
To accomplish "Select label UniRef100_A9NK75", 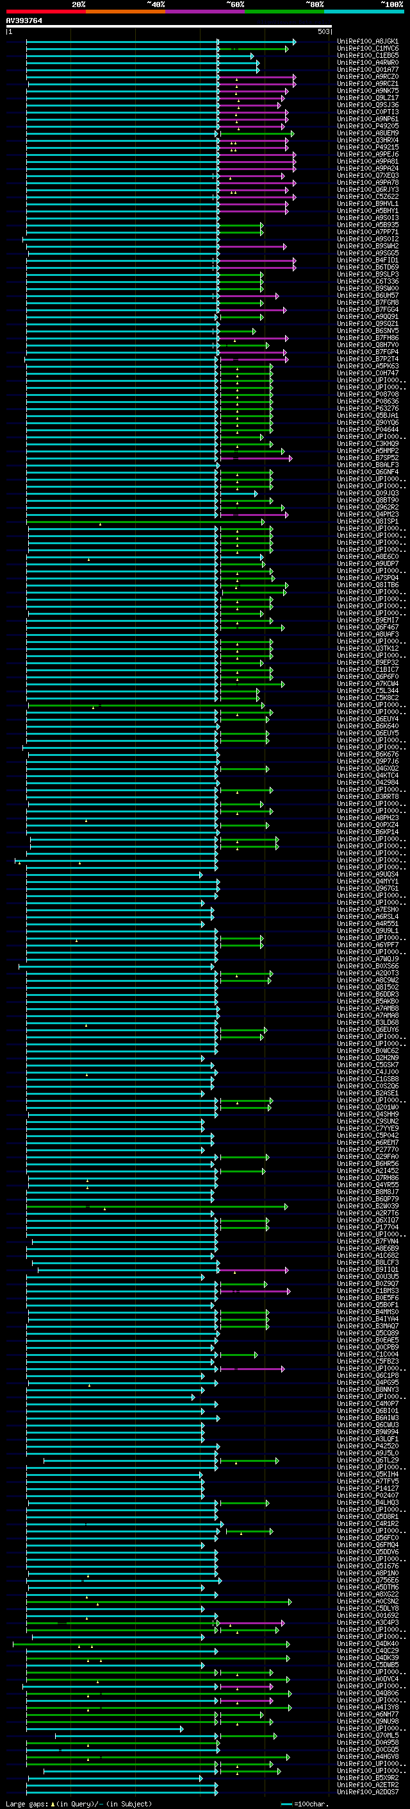I will click(368, 90).
